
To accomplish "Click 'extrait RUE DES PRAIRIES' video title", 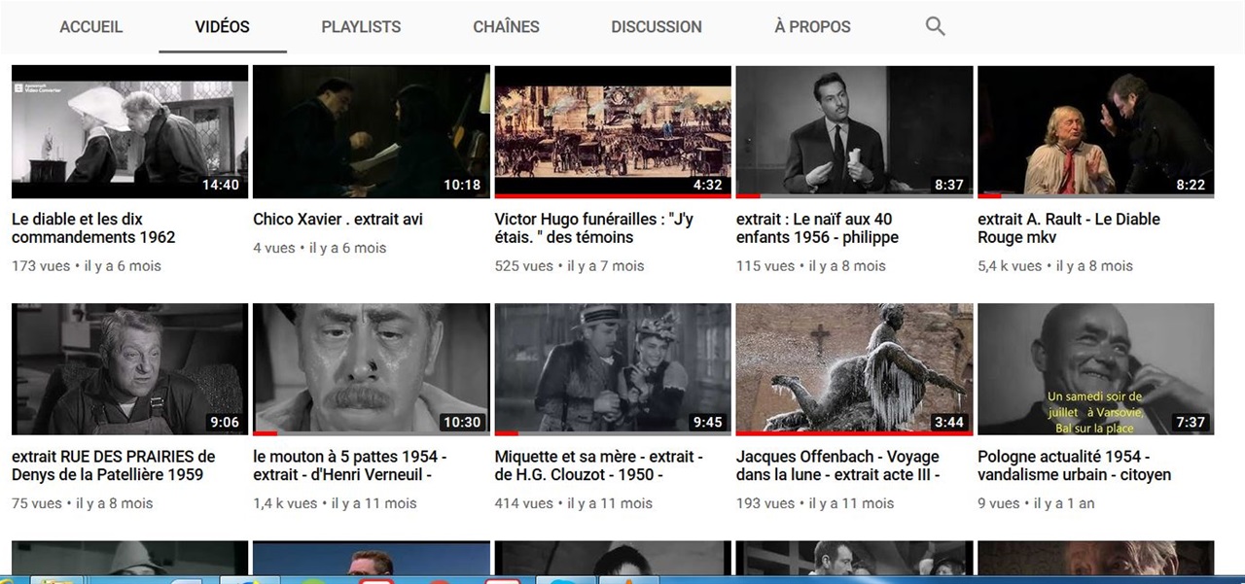I will (113, 465).
